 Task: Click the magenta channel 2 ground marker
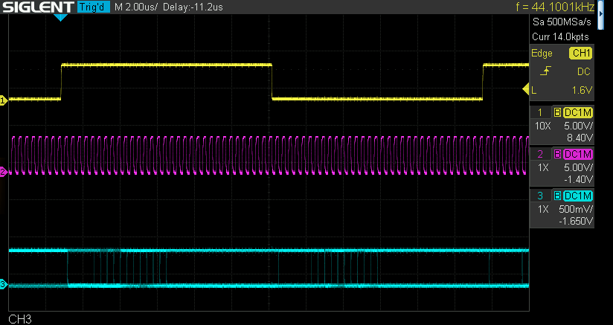[x=3, y=172]
